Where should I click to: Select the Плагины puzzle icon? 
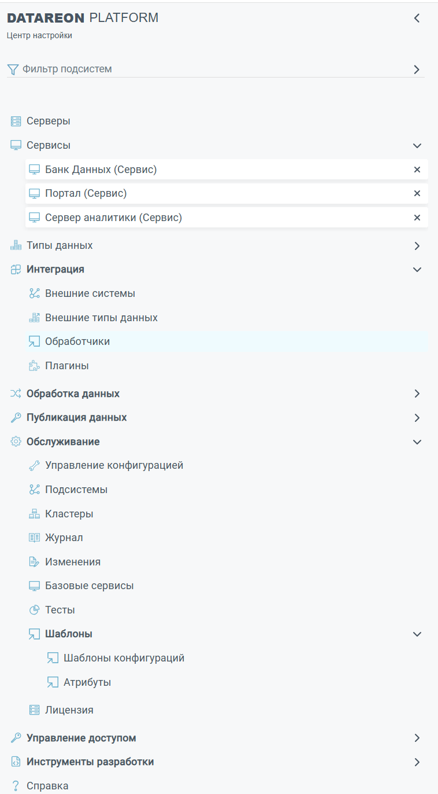click(x=35, y=365)
